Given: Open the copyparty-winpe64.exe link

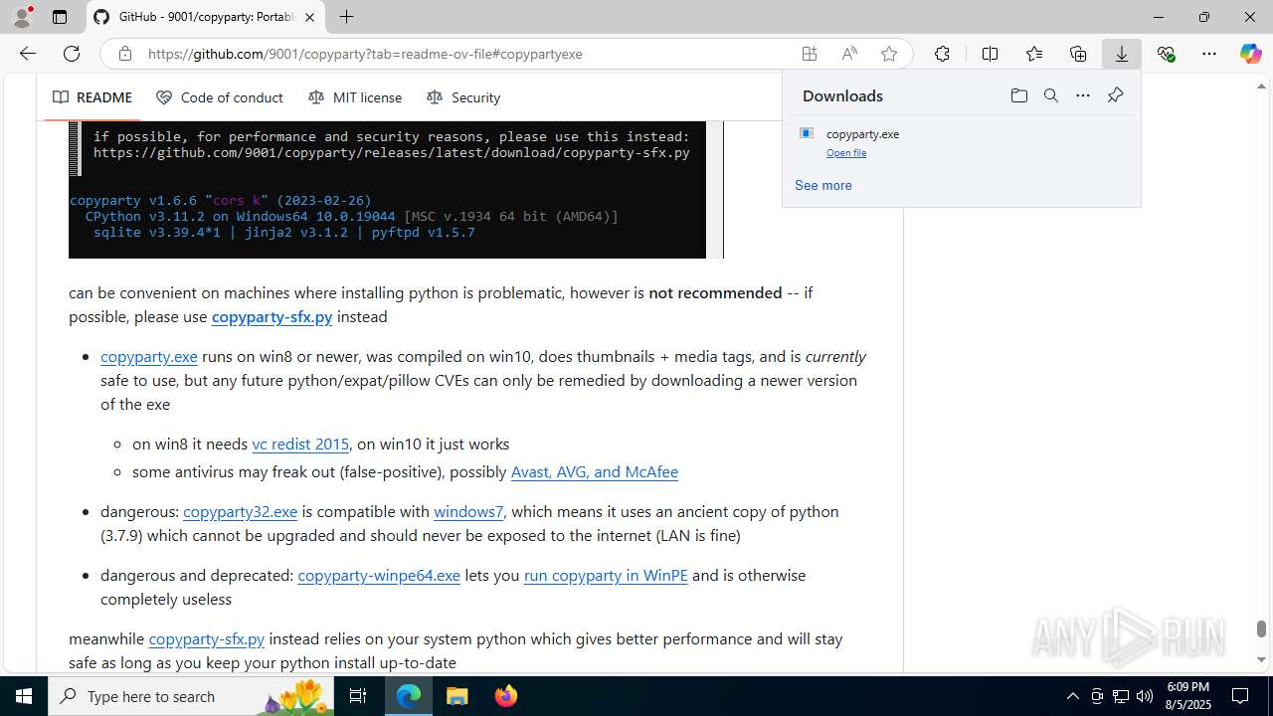Looking at the screenshot, I should [x=379, y=575].
